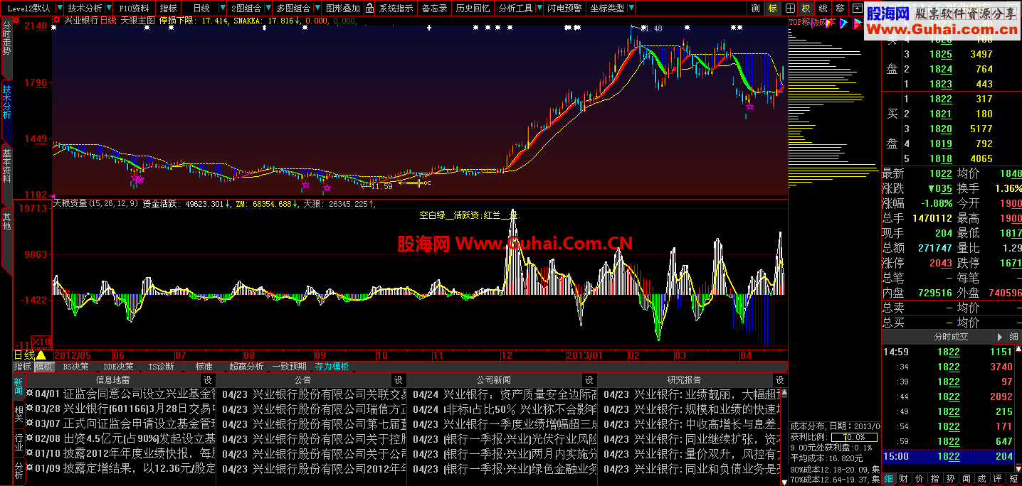Open the 一致预期 tab
The width and height of the screenshot is (1022, 486).
[x=289, y=367]
